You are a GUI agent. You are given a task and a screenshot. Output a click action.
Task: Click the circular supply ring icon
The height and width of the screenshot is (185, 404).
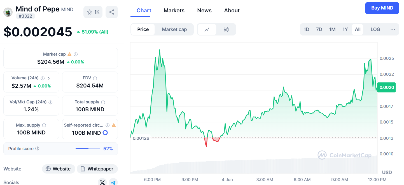(105, 133)
